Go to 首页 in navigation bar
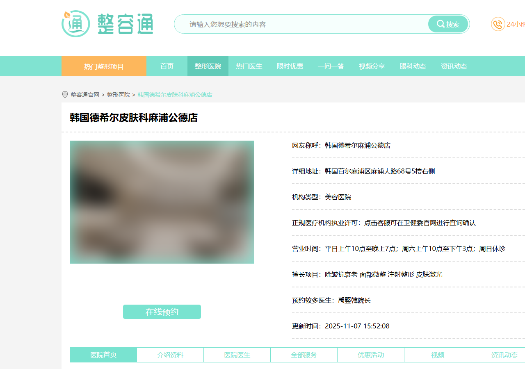This screenshot has width=525, height=369. [x=167, y=66]
